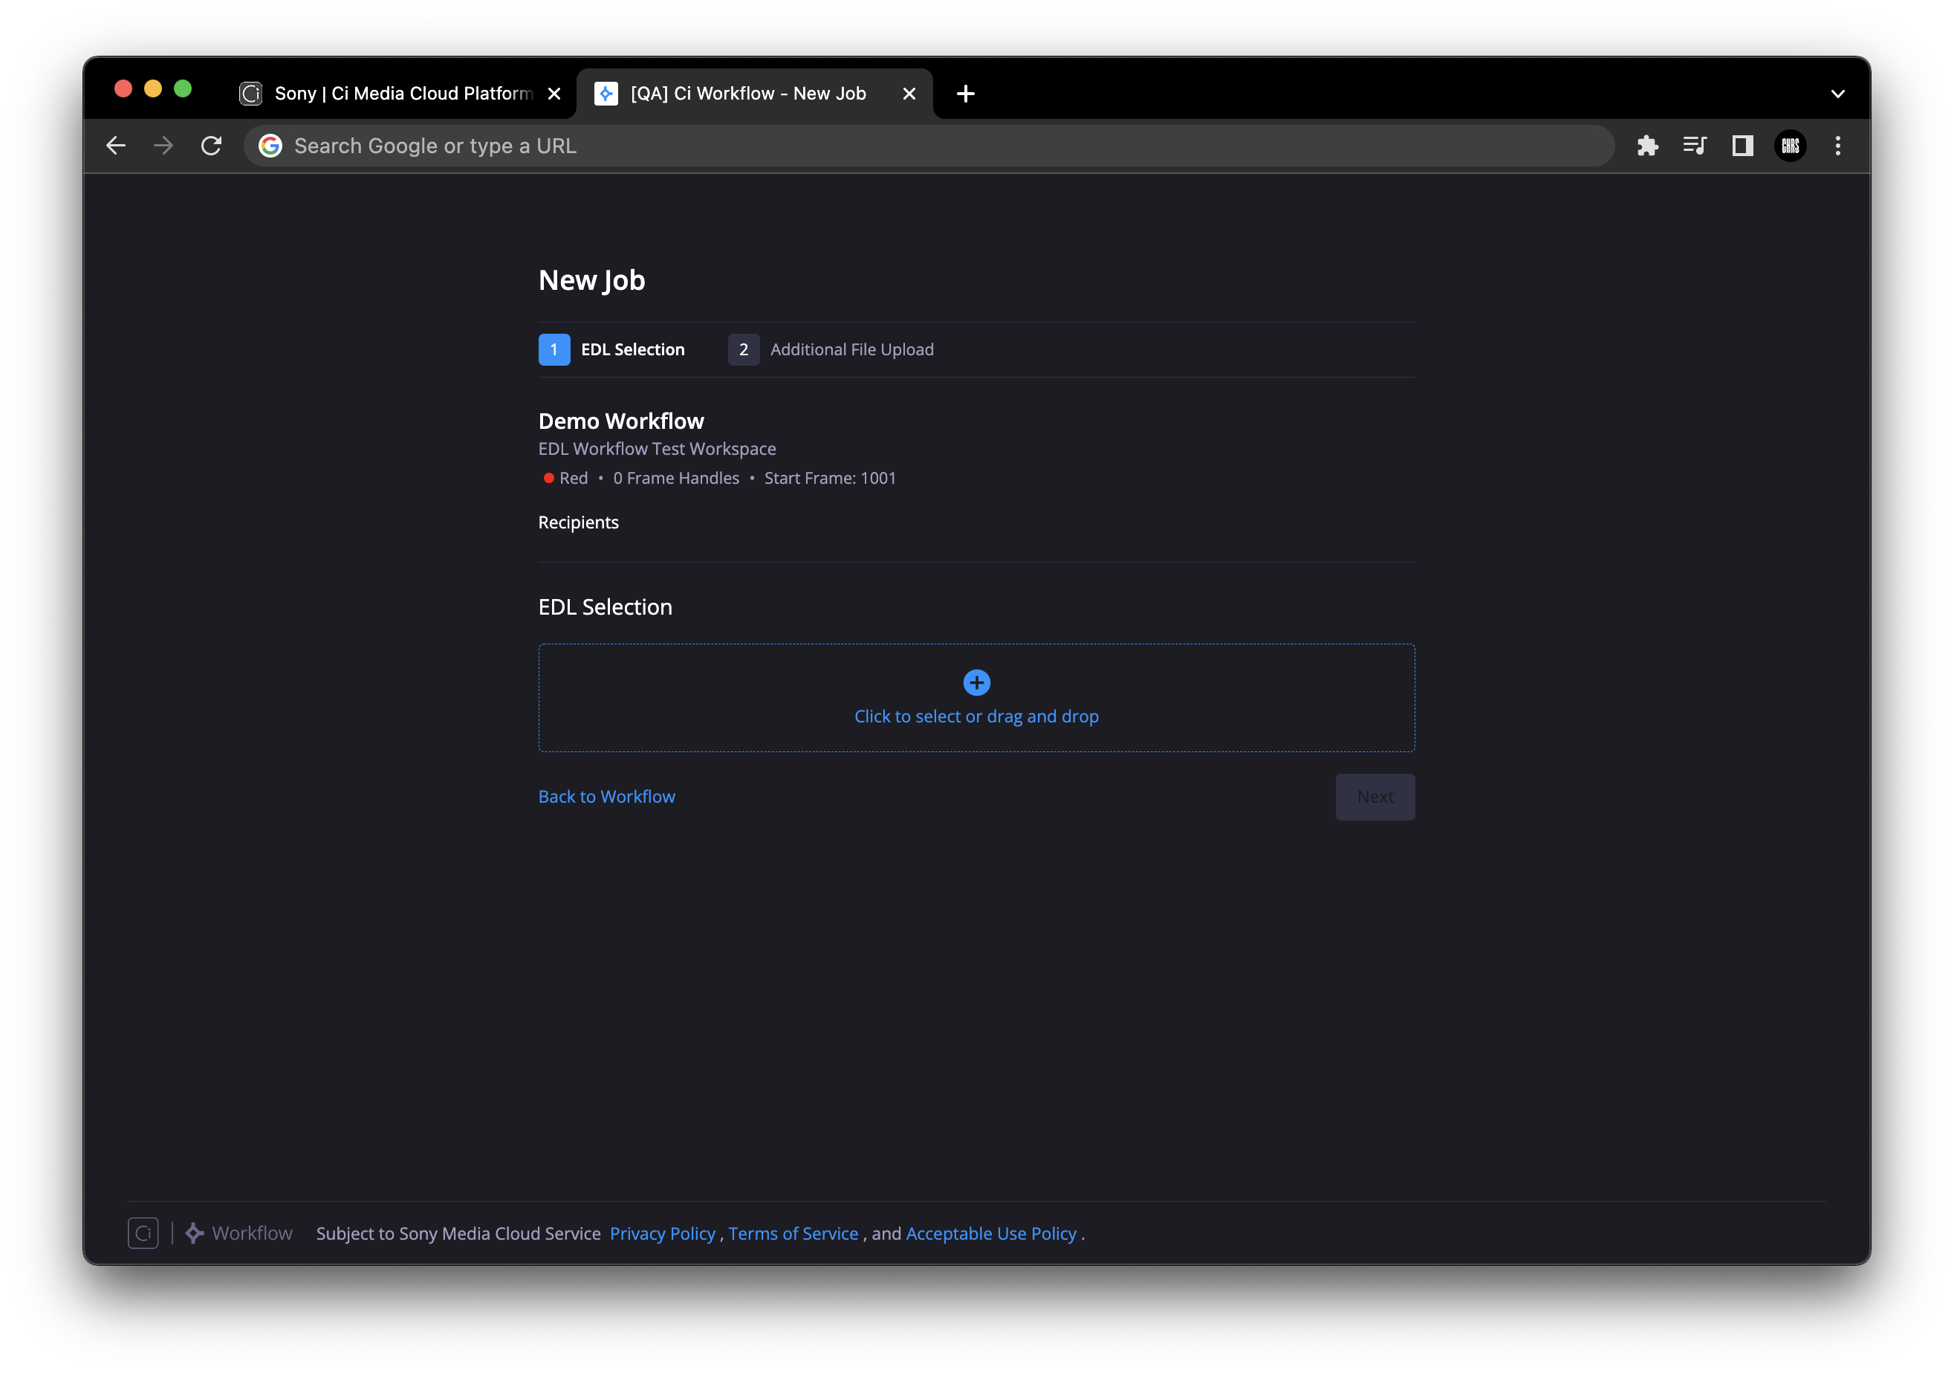Focus the URL address bar
Screen dimensions: 1954x1375
pos(929,146)
